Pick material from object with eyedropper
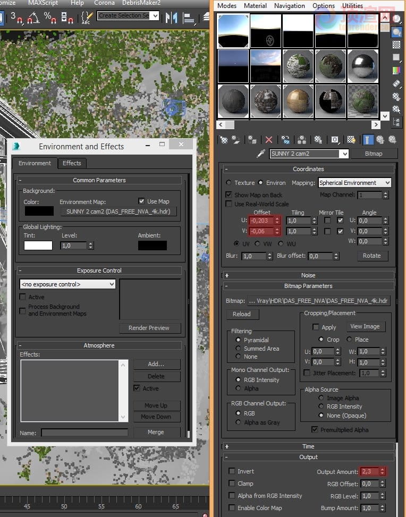The height and width of the screenshot is (517, 406). coord(261,154)
